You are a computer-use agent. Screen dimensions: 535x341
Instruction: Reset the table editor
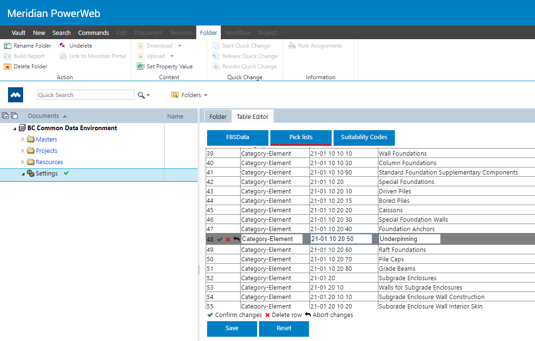coord(284,328)
